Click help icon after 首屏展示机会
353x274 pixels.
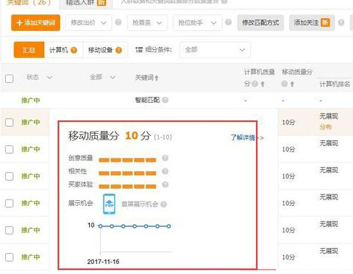[x=164, y=205]
